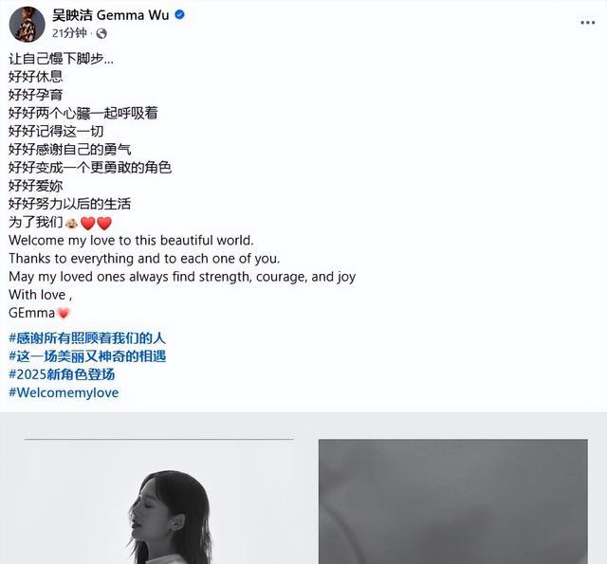Open hashtag #2025新角色登场
The image size is (607, 564).
(62, 374)
